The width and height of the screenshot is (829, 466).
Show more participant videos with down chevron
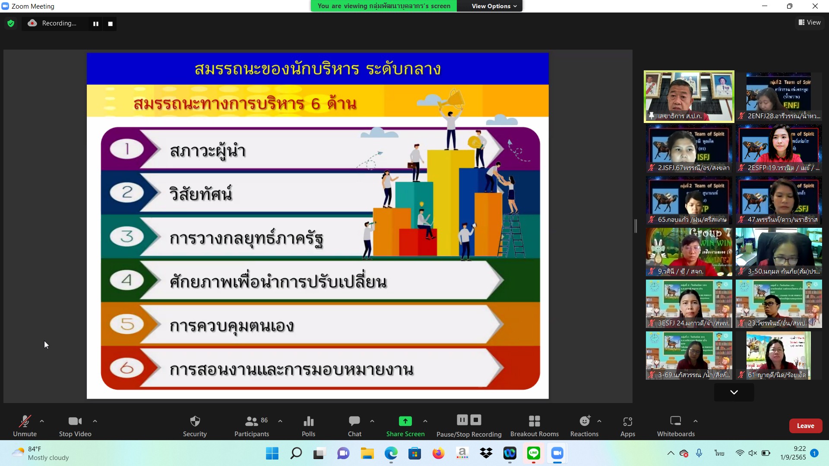734,392
